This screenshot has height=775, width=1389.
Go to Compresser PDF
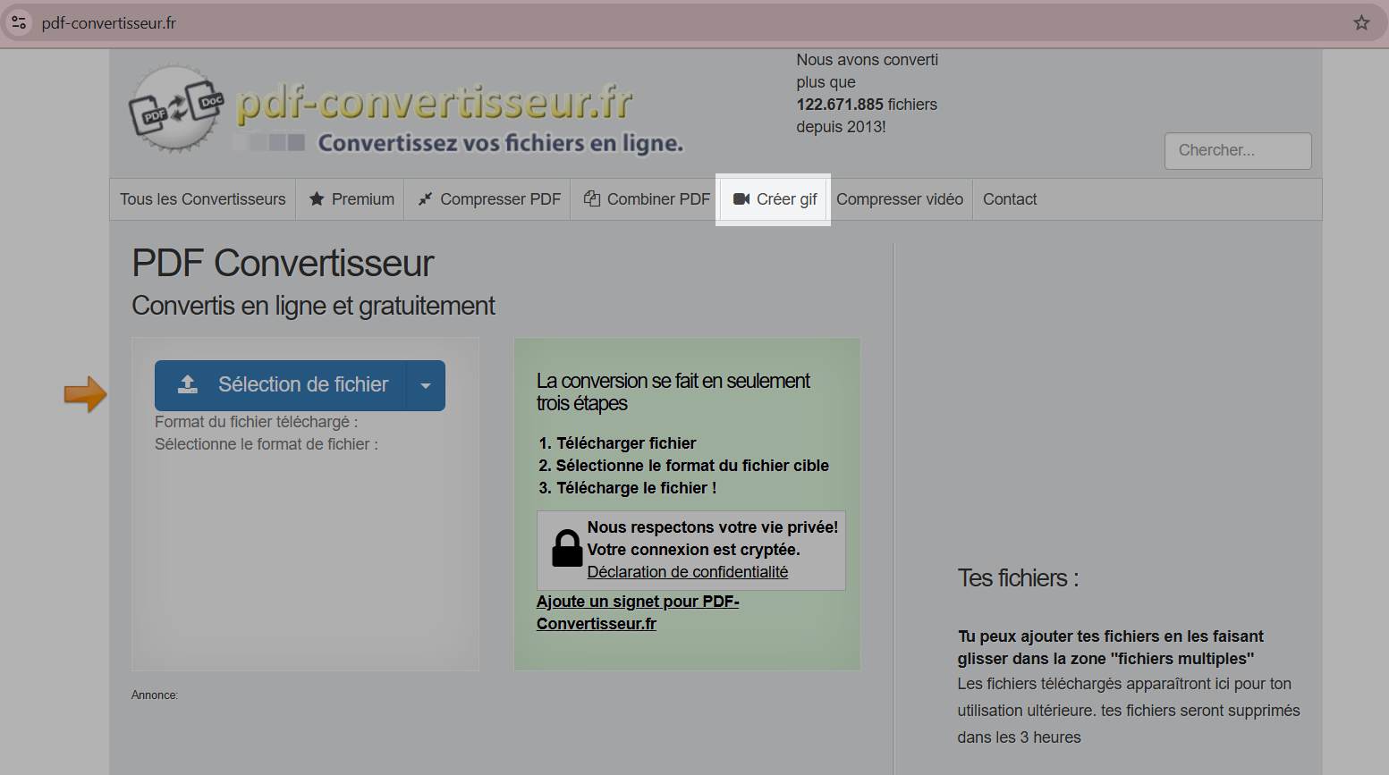489,199
